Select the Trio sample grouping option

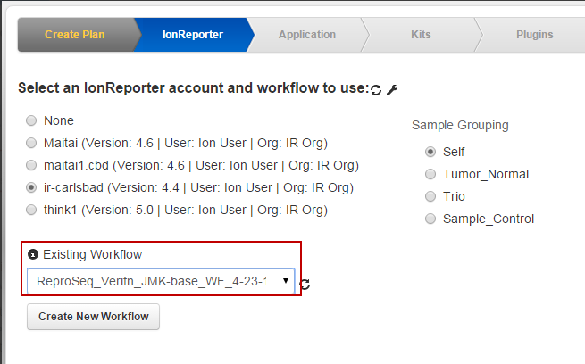tap(431, 196)
